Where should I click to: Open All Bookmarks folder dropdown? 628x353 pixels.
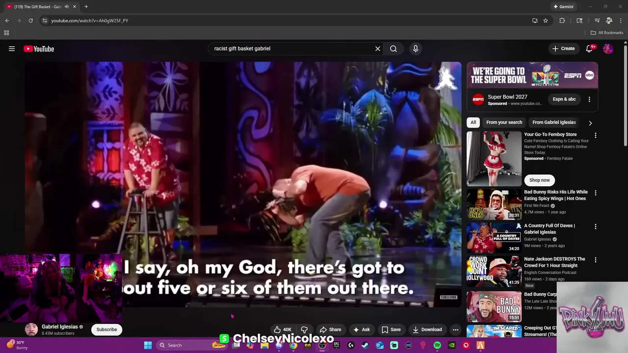[607, 33]
